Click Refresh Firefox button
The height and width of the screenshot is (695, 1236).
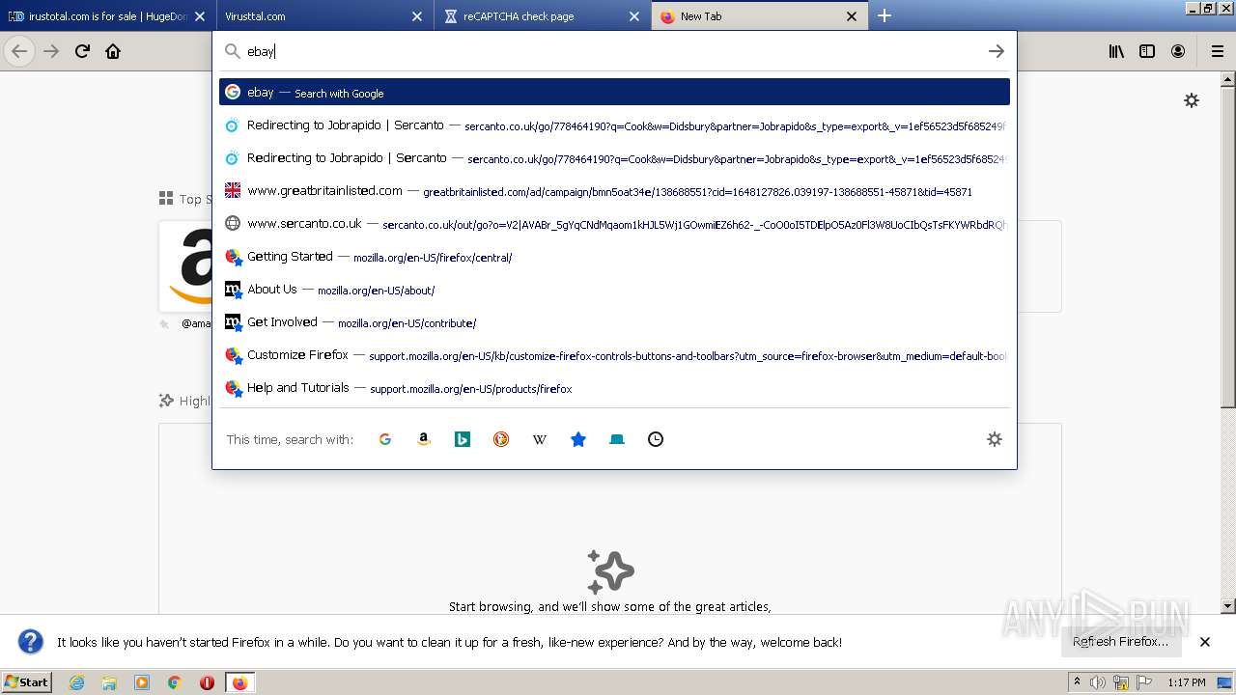(1120, 642)
